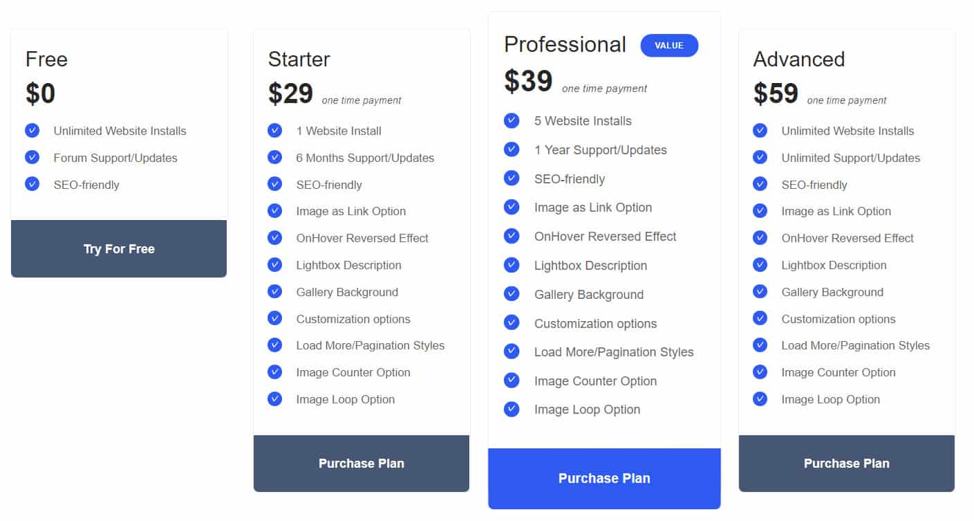This screenshot has height=521, width=974.
Task: Click checkmark by Professional OnHover Reversed Effect
Action: click(x=512, y=236)
